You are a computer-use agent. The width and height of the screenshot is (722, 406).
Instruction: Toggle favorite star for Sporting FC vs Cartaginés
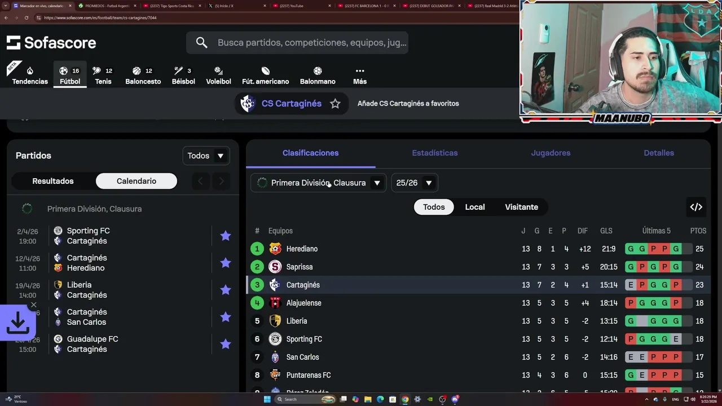[x=226, y=236]
